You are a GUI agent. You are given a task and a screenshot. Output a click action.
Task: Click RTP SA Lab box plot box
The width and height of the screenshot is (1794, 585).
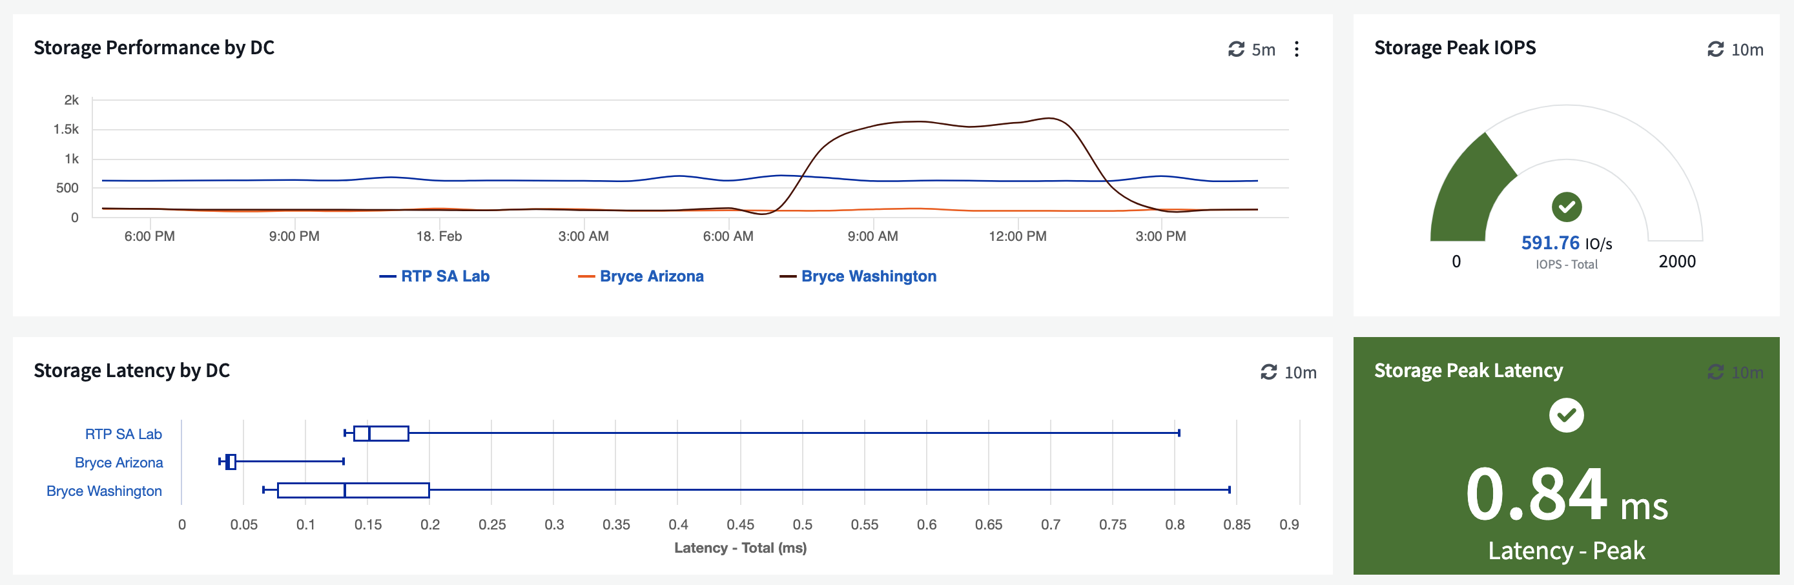(x=381, y=433)
